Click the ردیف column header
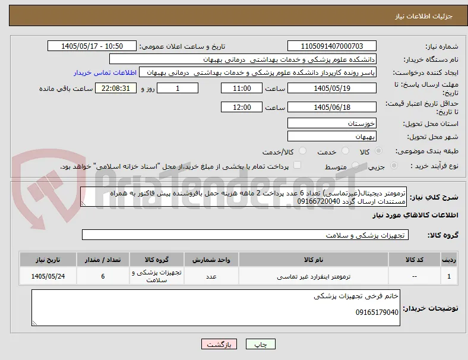This screenshot has height=360, width=468. tap(449, 260)
